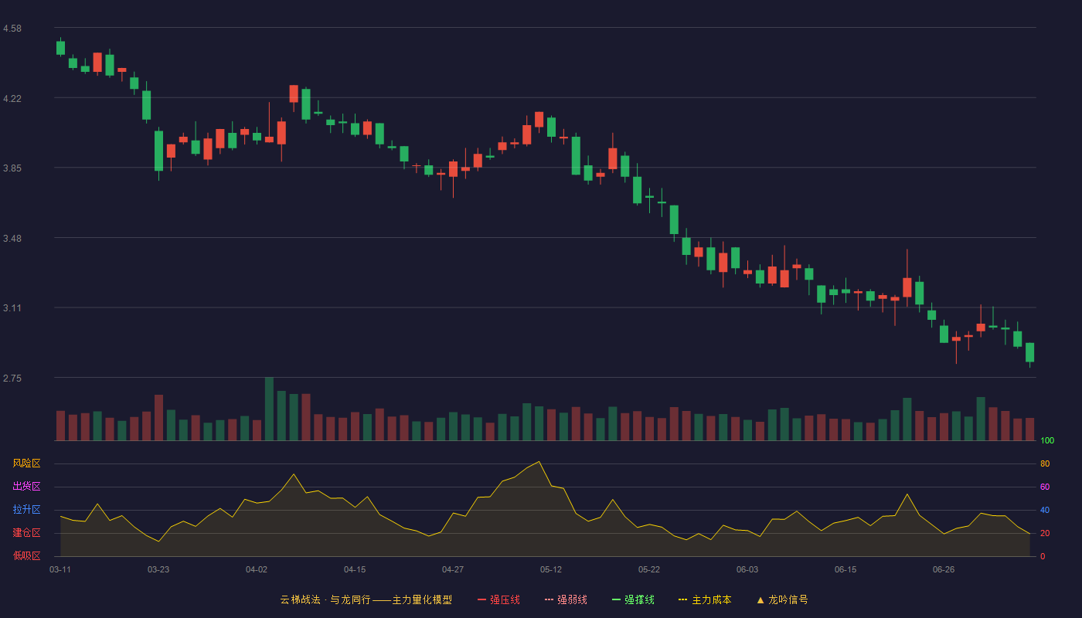Image resolution: width=1082 pixels, height=618 pixels.
Task: Click the tallest volume bar in the chart
Action: (269, 409)
